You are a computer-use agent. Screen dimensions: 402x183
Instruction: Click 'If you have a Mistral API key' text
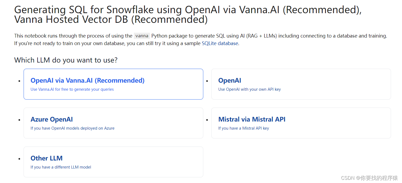coord(244,128)
